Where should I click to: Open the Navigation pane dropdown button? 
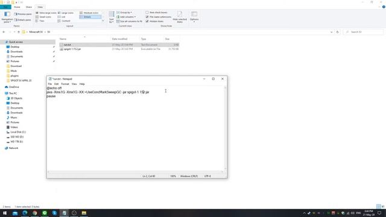pyautogui.click(x=7, y=17)
